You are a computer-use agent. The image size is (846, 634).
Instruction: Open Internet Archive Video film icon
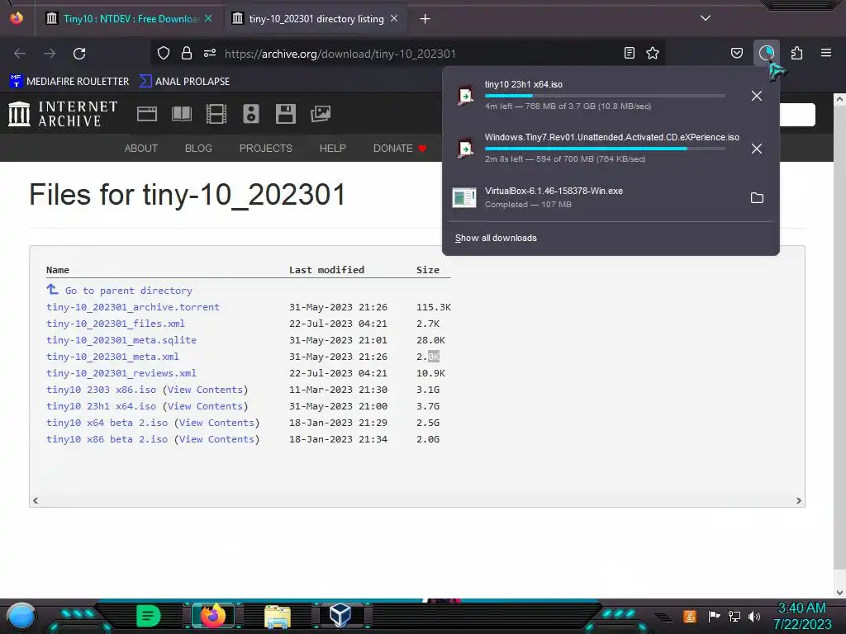pyautogui.click(x=216, y=114)
